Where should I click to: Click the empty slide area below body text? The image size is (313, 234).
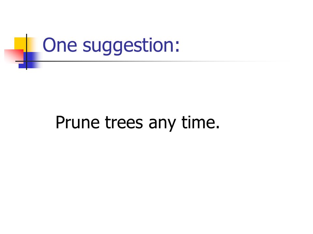click(156, 179)
